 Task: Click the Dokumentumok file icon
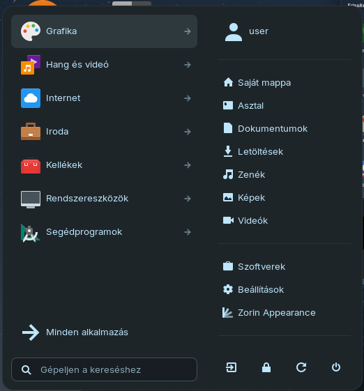coord(228,128)
